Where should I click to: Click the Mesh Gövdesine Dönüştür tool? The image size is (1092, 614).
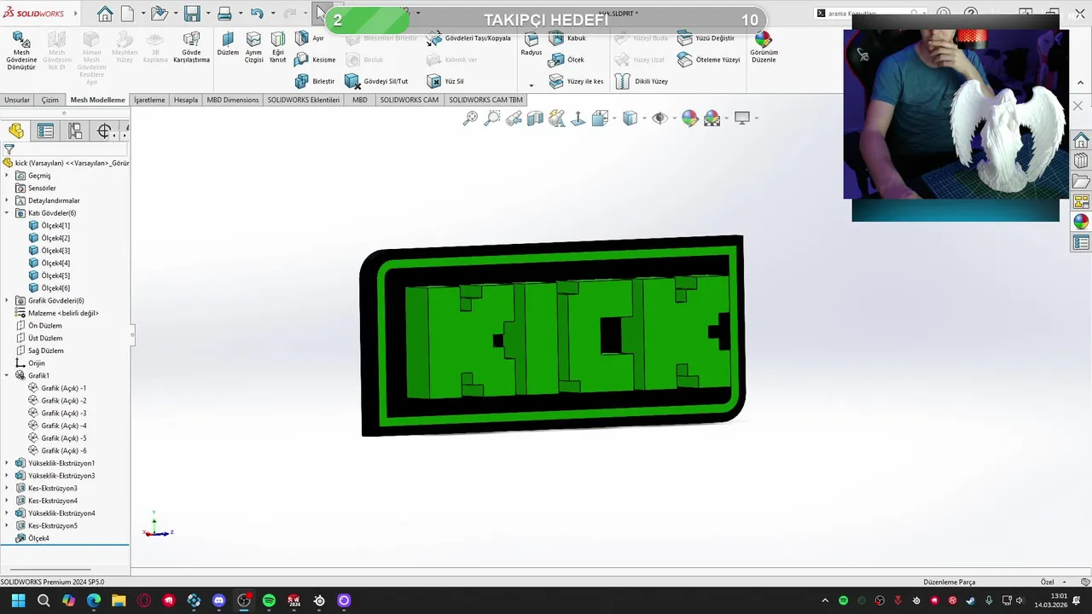21,51
